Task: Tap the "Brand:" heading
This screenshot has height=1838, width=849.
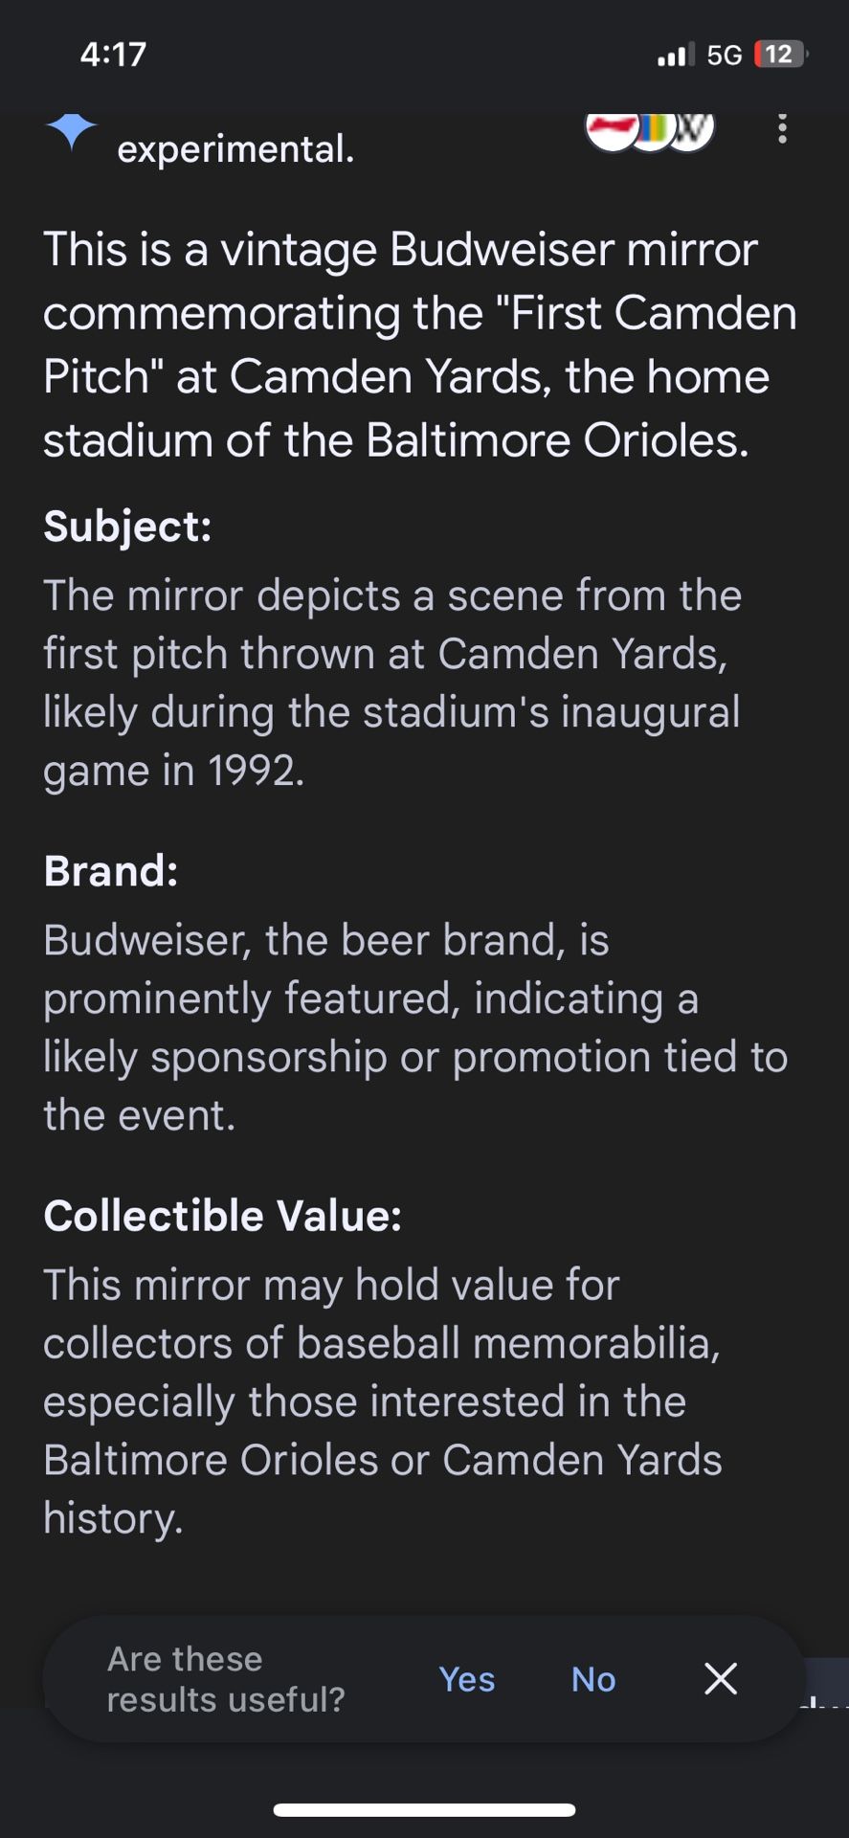Action: [x=111, y=871]
